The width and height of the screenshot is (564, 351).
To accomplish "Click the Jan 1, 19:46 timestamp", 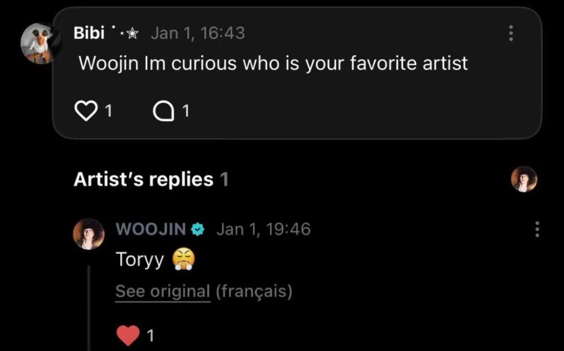I will click(263, 229).
